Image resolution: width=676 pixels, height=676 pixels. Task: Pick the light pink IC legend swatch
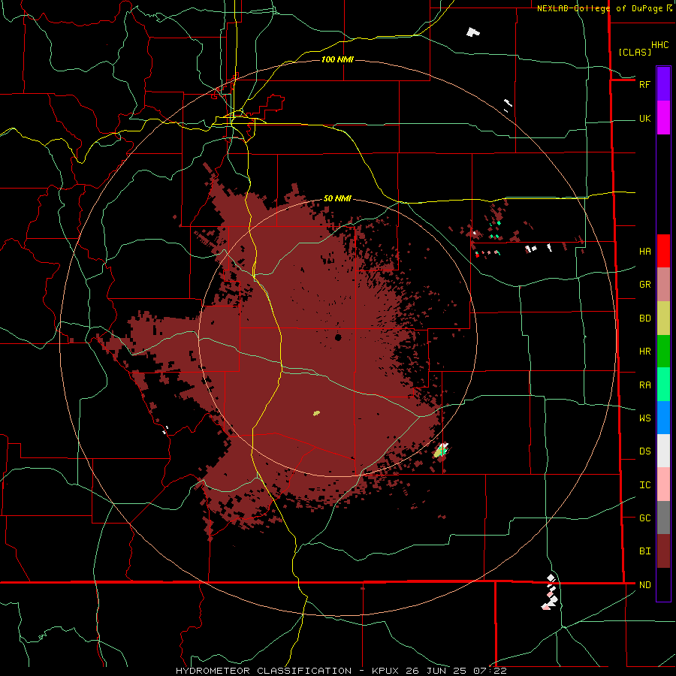(x=663, y=484)
